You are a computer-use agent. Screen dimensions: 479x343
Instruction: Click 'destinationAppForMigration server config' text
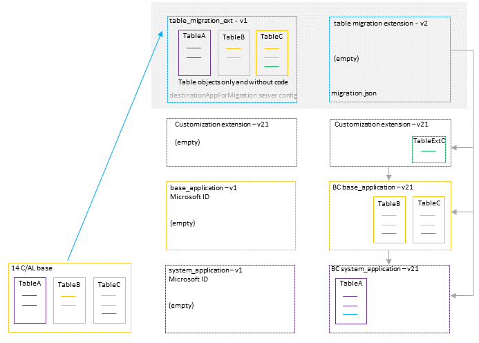click(x=233, y=95)
